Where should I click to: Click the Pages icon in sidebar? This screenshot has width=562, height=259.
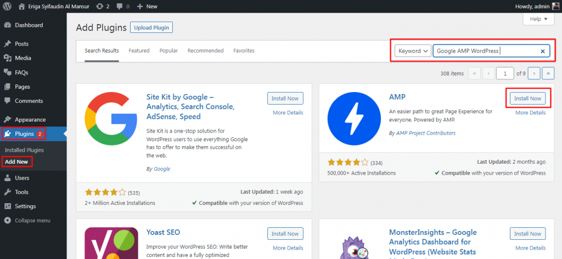tap(7, 87)
